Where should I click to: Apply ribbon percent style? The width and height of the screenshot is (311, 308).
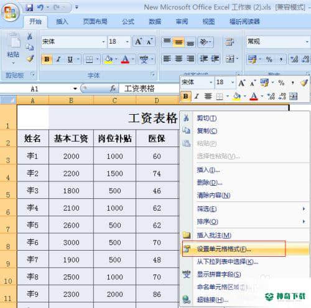coord(269,59)
